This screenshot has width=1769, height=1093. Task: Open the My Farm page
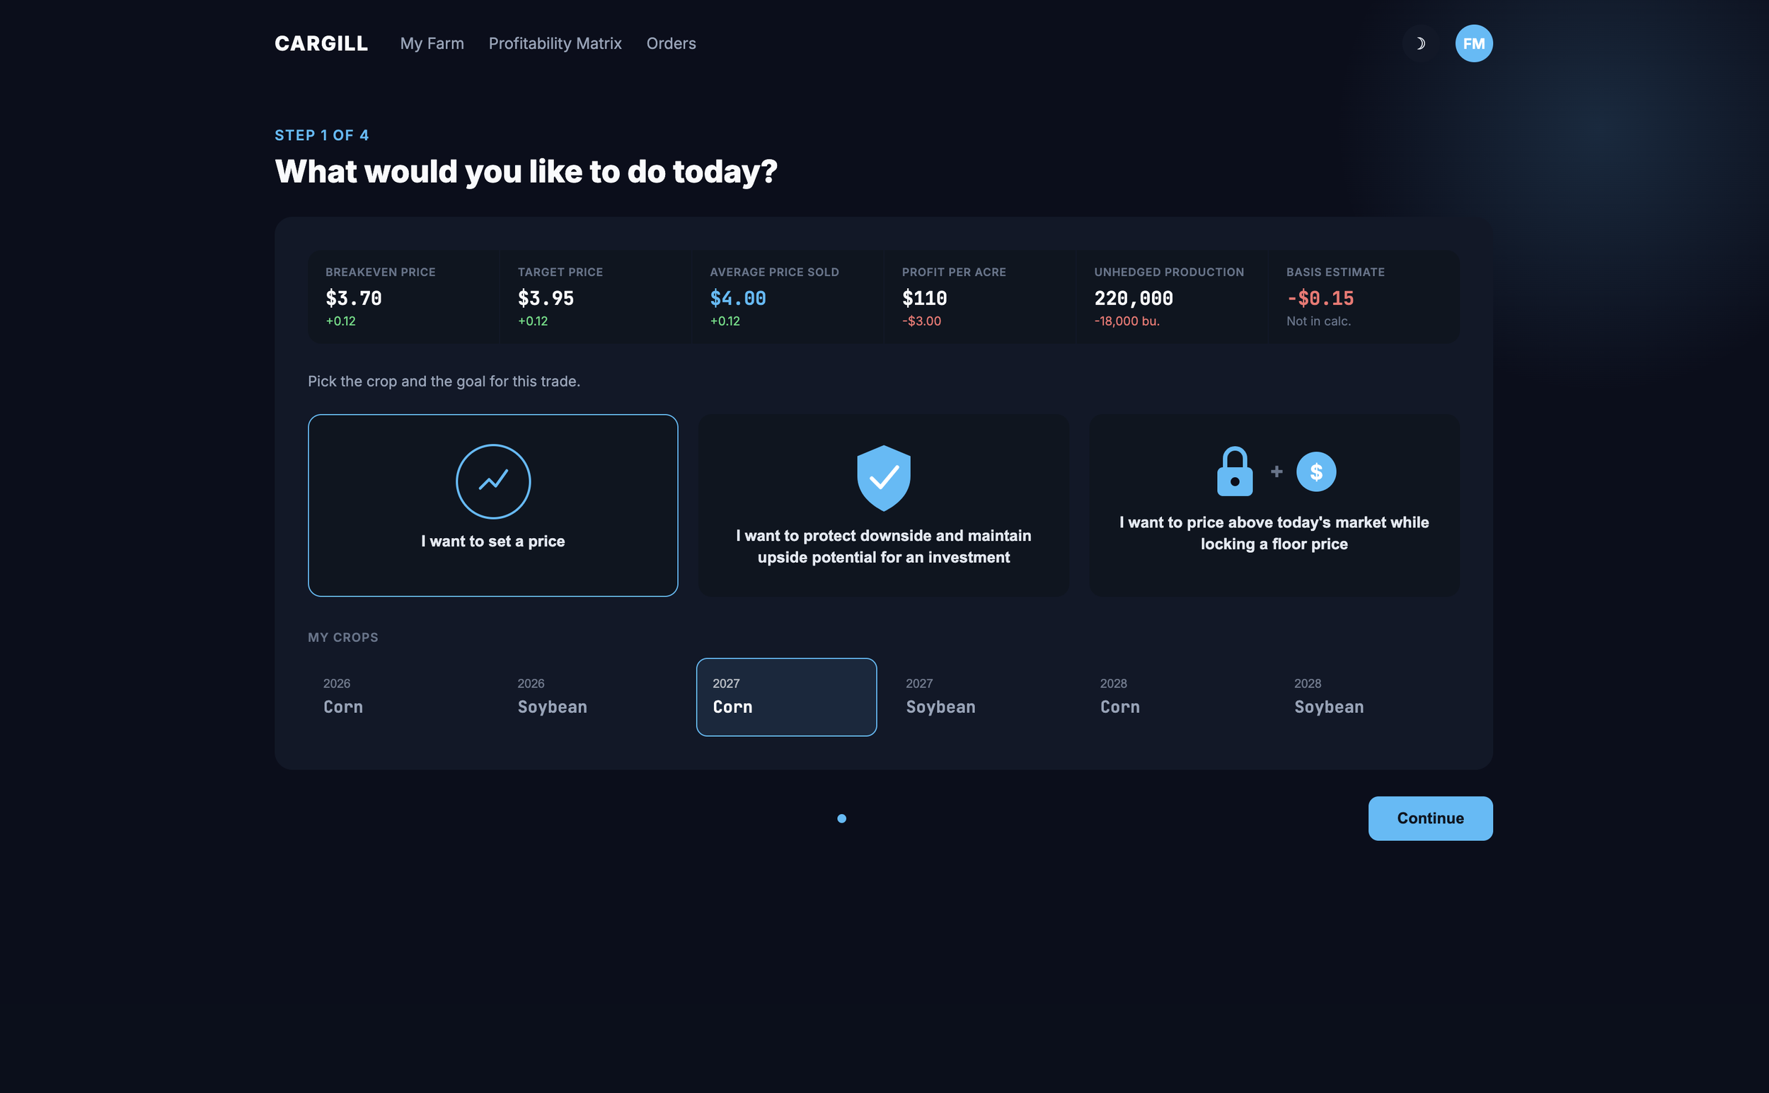pyautogui.click(x=432, y=43)
